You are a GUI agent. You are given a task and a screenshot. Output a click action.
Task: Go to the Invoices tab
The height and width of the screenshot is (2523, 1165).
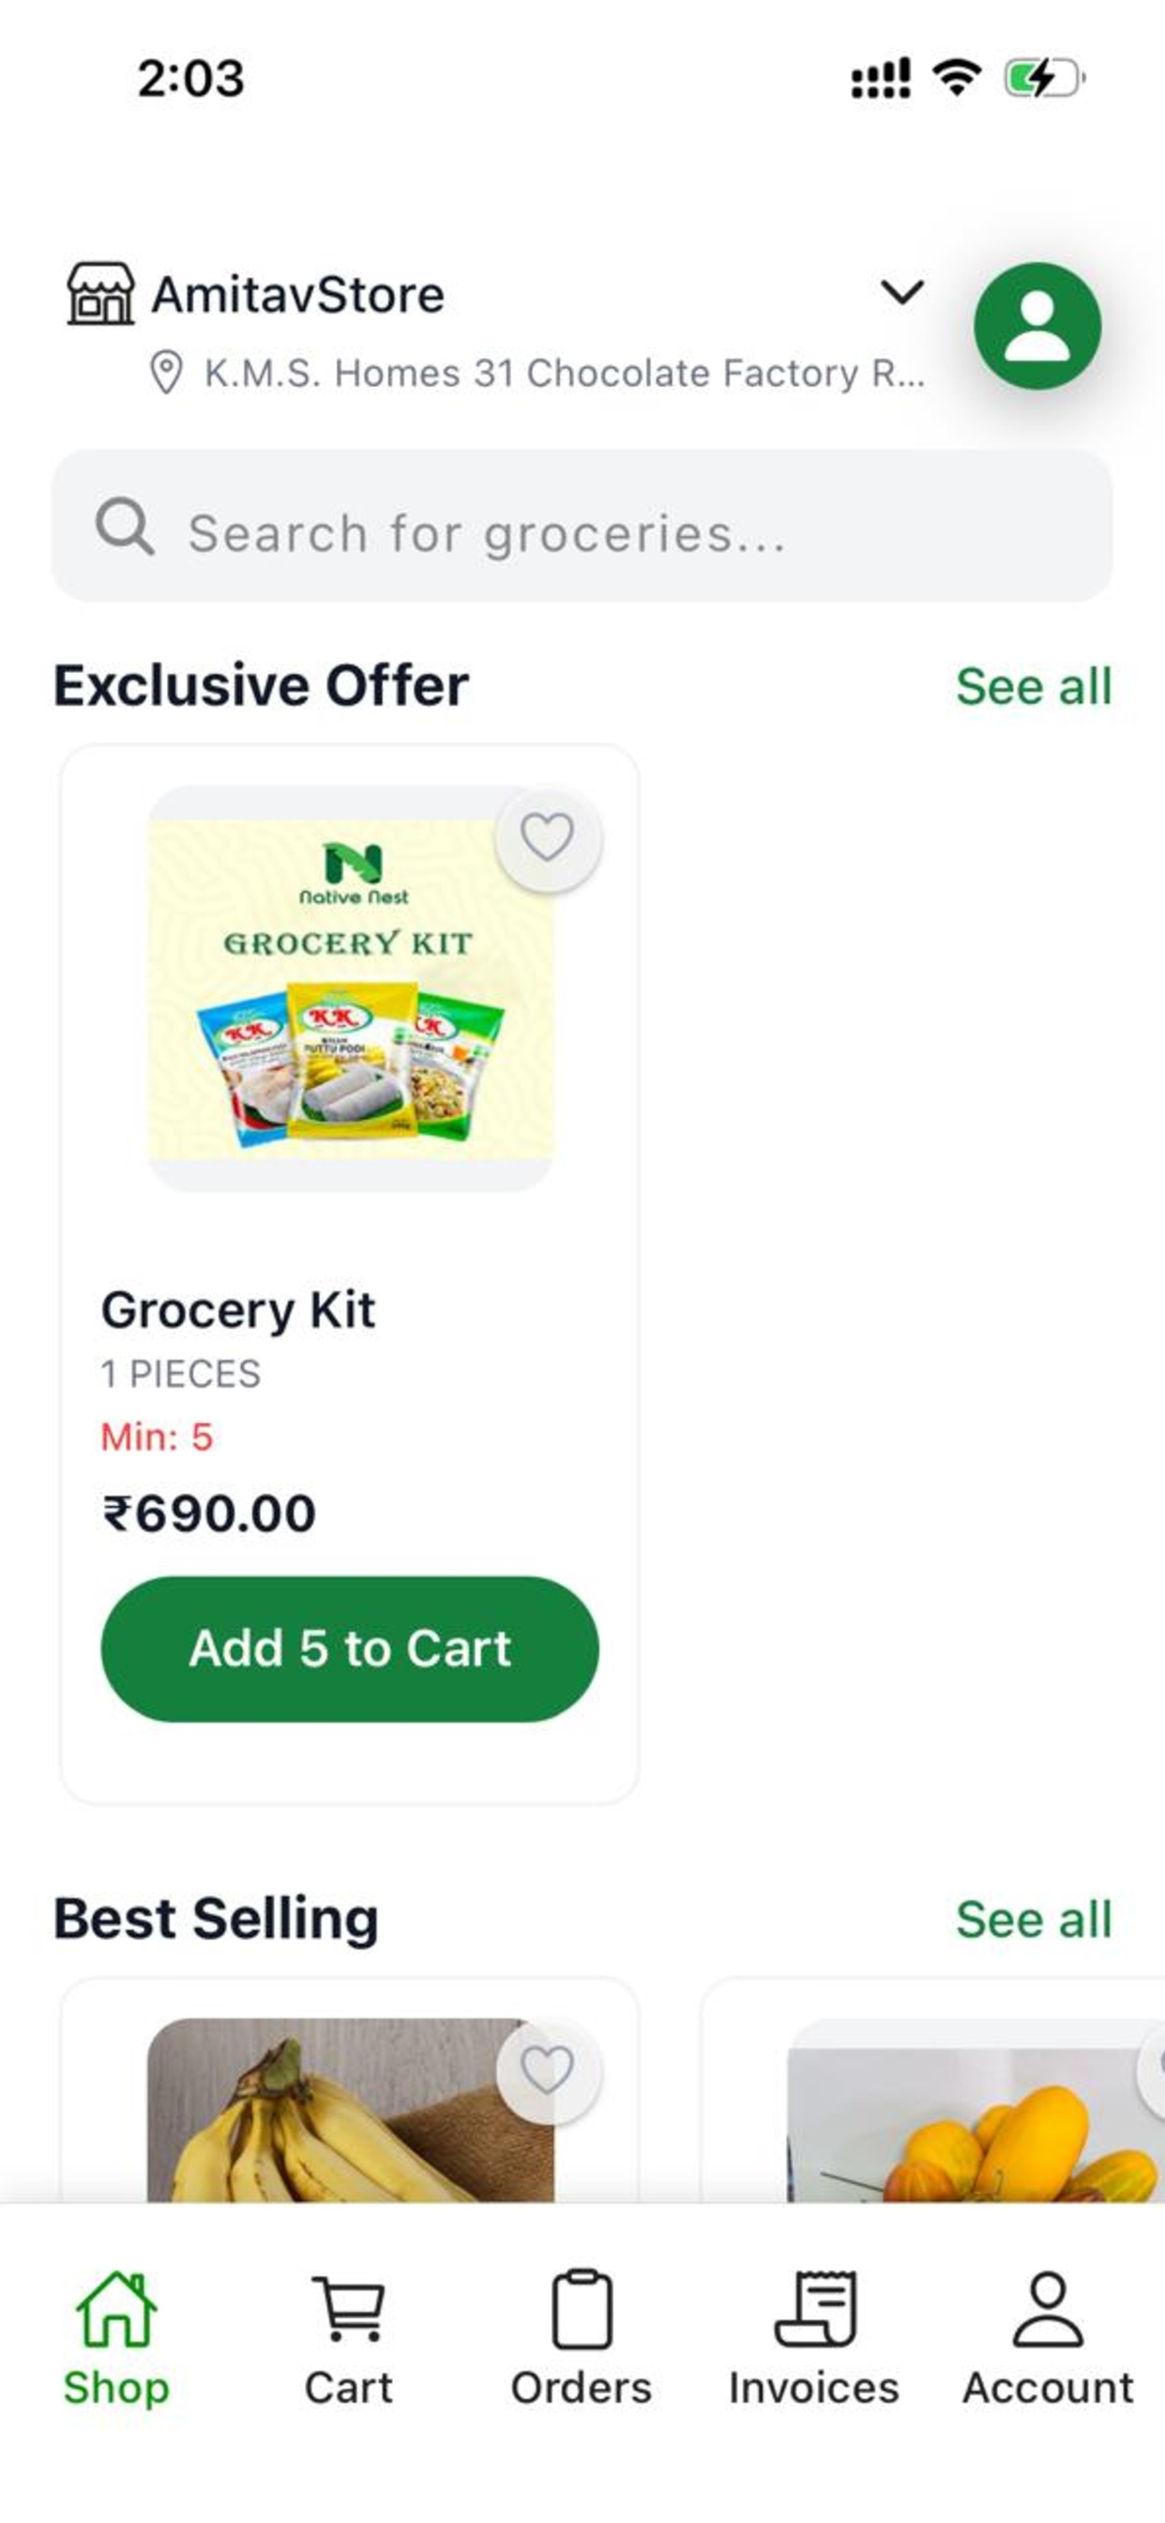coord(813,2339)
